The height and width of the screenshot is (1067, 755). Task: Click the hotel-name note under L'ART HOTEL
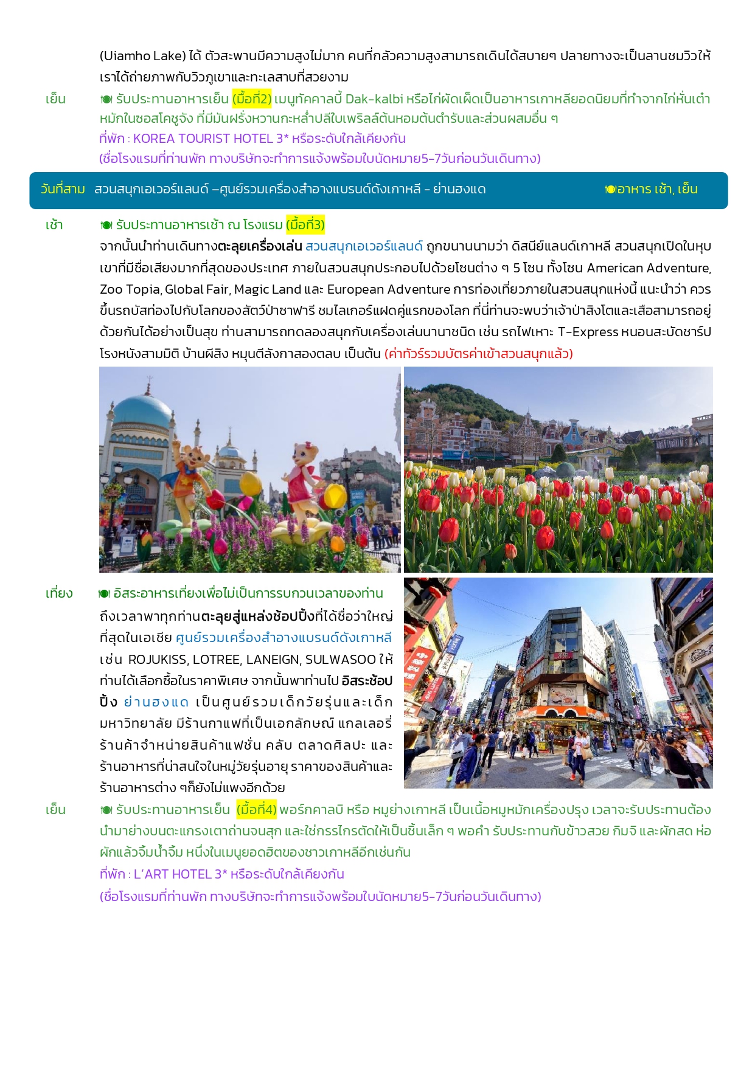click(320, 897)
